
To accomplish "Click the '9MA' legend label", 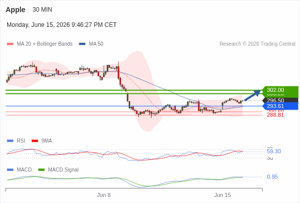I will [x=47, y=141].
